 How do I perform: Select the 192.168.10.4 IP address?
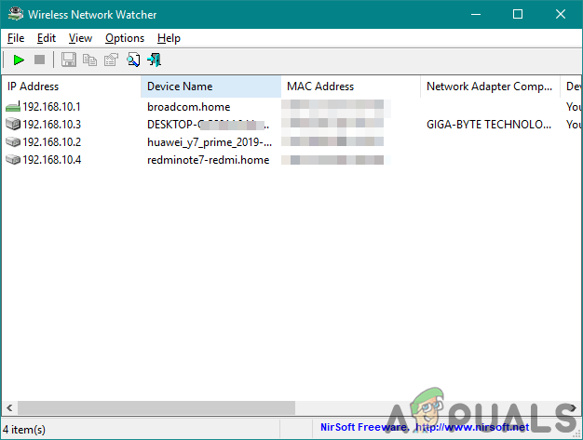51,160
